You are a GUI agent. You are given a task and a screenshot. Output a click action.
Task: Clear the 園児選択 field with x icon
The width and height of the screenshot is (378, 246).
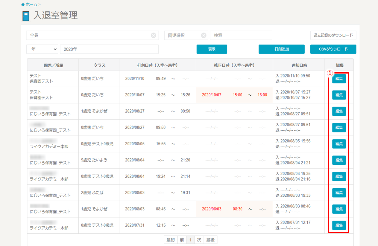click(x=204, y=36)
